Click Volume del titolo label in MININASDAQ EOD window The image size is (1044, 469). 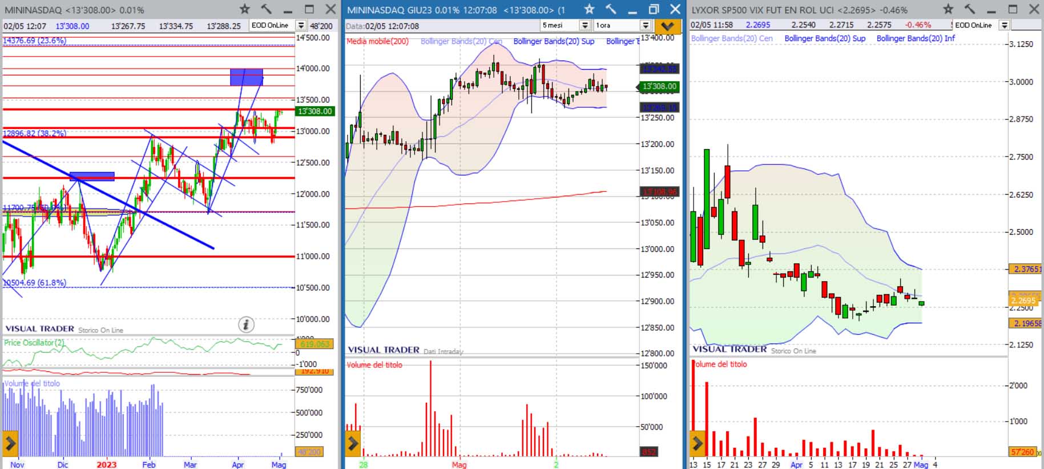click(32, 383)
